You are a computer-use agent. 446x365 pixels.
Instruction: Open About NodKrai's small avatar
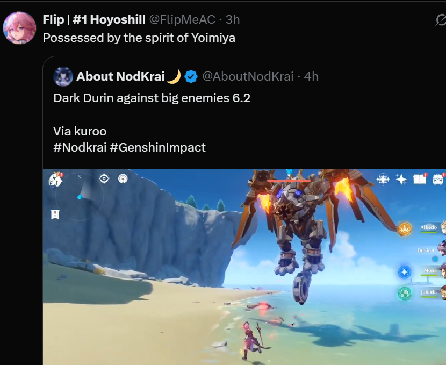(63, 76)
